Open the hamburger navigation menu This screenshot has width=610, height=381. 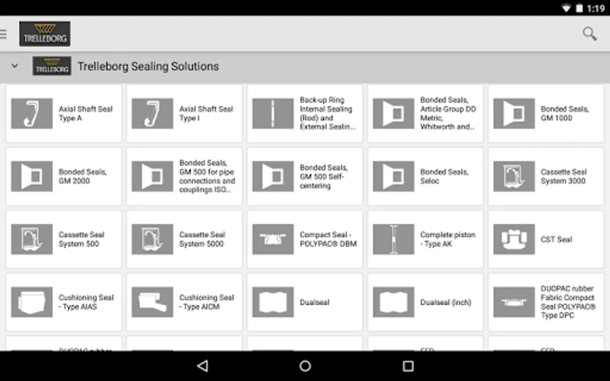pyautogui.click(x=3, y=34)
